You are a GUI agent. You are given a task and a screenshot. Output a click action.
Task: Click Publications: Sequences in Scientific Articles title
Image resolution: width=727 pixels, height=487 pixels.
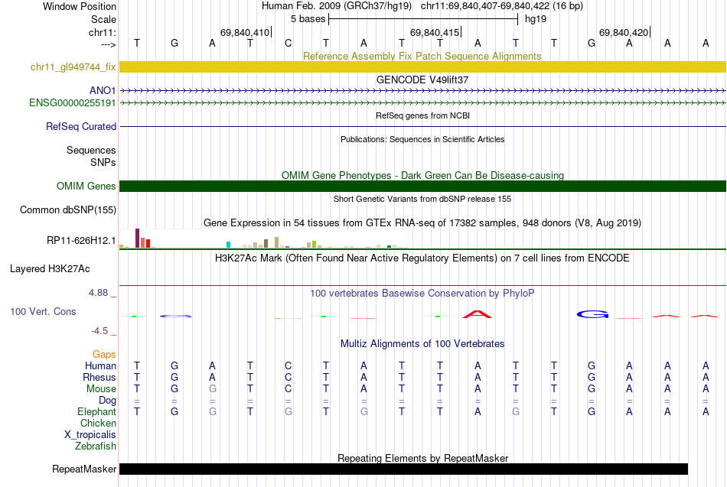pyautogui.click(x=422, y=139)
